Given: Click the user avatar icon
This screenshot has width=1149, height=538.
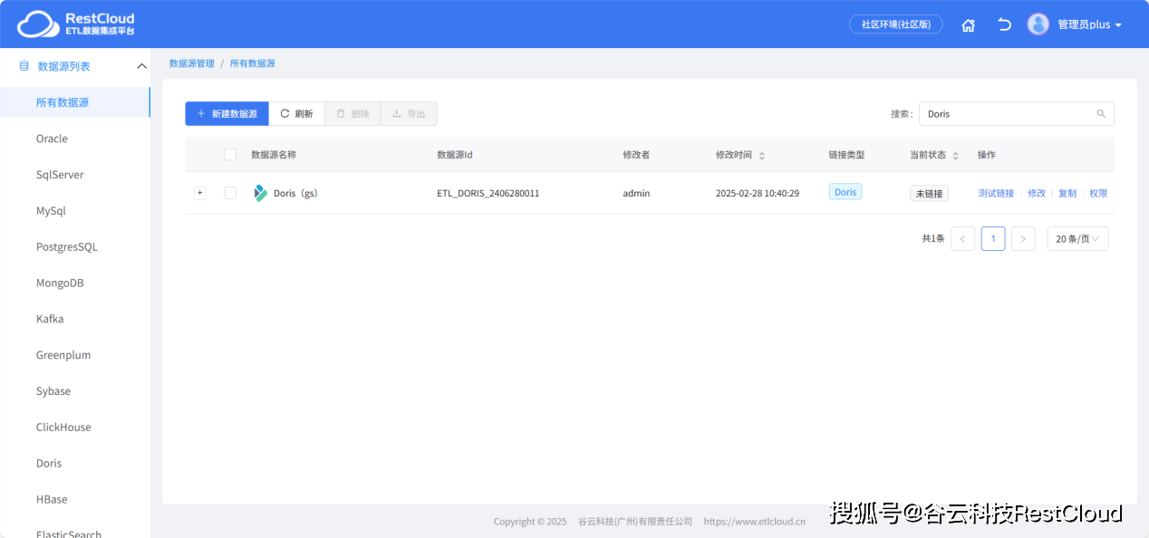Looking at the screenshot, I should pyautogui.click(x=1038, y=24).
